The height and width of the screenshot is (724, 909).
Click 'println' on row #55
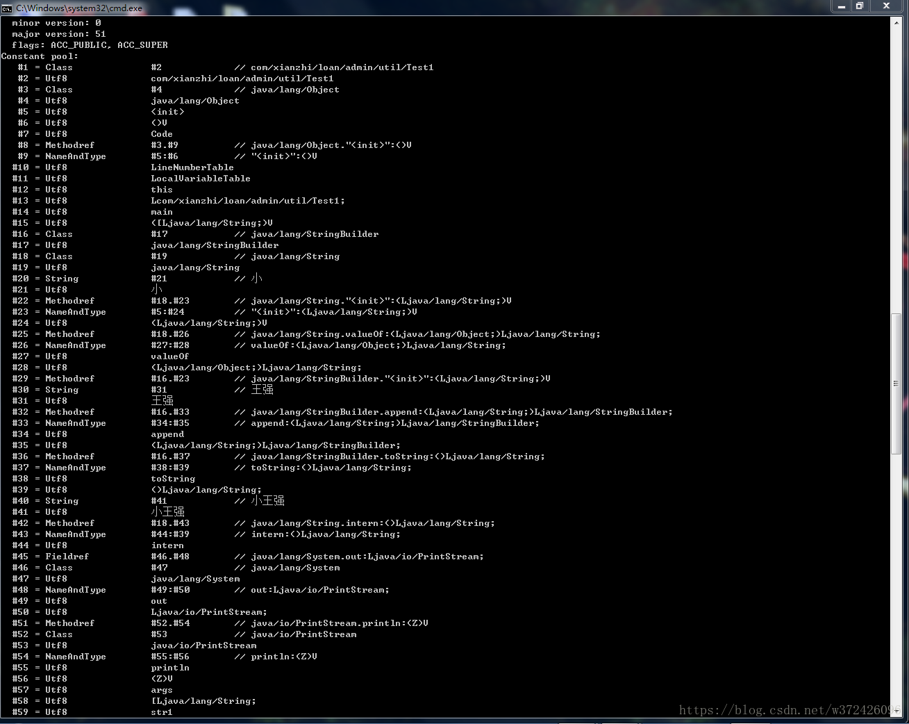point(170,668)
